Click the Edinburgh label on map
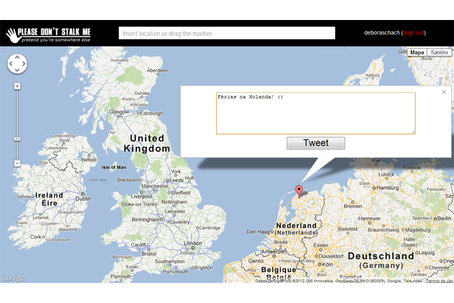This screenshot has height=303, width=454. (151, 113)
